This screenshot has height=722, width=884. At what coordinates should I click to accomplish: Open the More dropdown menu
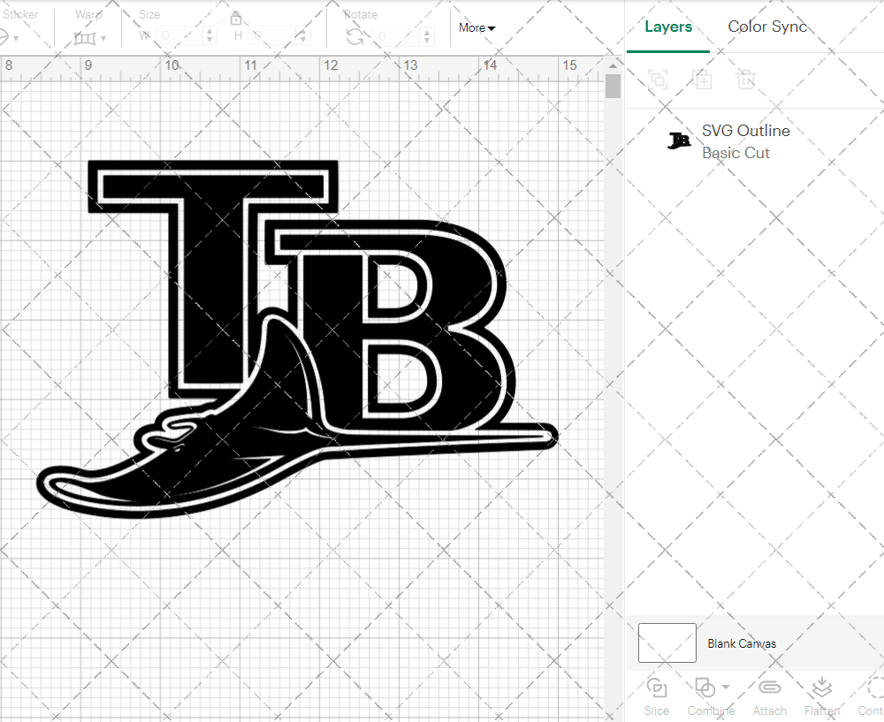476,27
